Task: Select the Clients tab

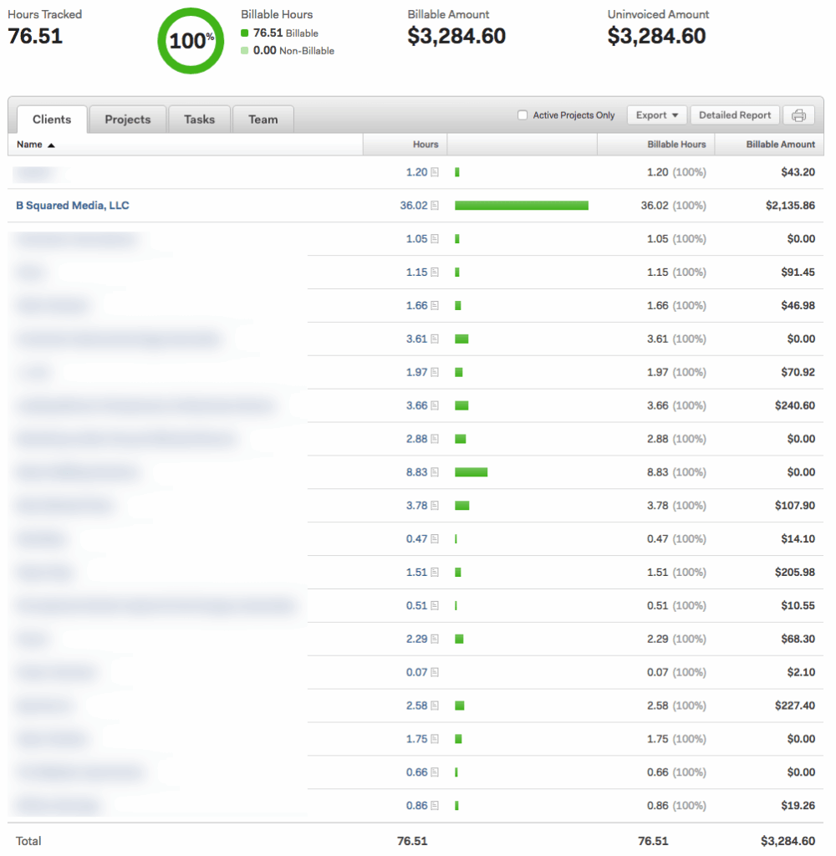Action: pos(52,120)
